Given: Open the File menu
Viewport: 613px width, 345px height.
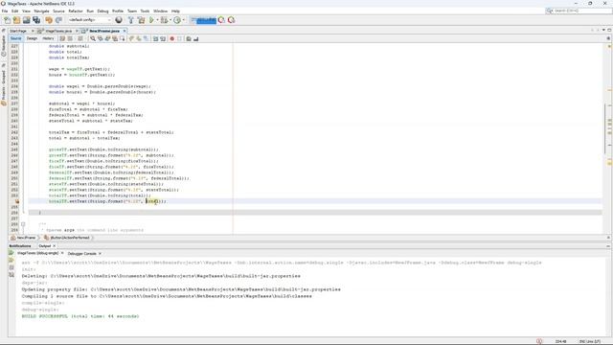Looking at the screenshot, I should (x=5, y=11).
